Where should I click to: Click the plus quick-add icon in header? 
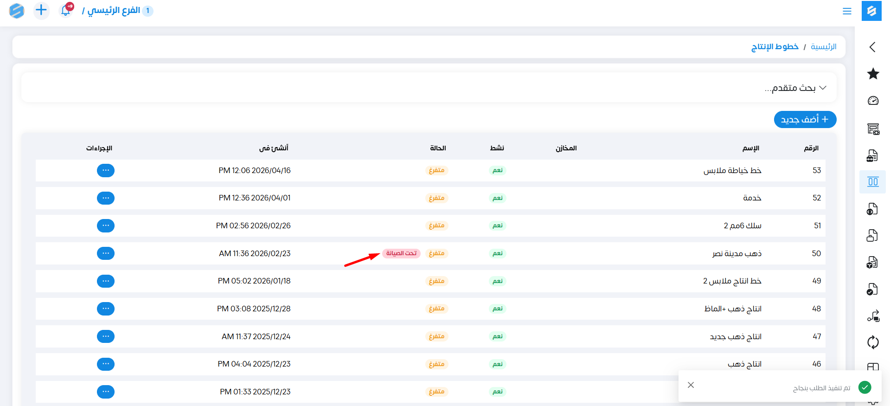click(x=41, y=10)
